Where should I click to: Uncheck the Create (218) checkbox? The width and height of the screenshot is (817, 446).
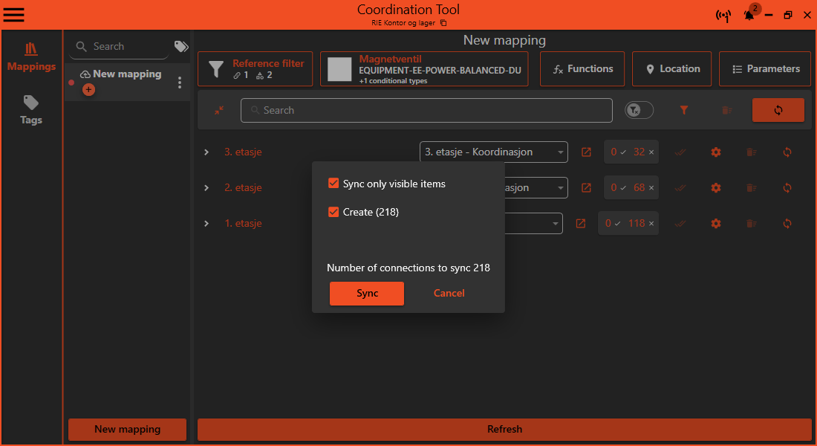point(333,212)
